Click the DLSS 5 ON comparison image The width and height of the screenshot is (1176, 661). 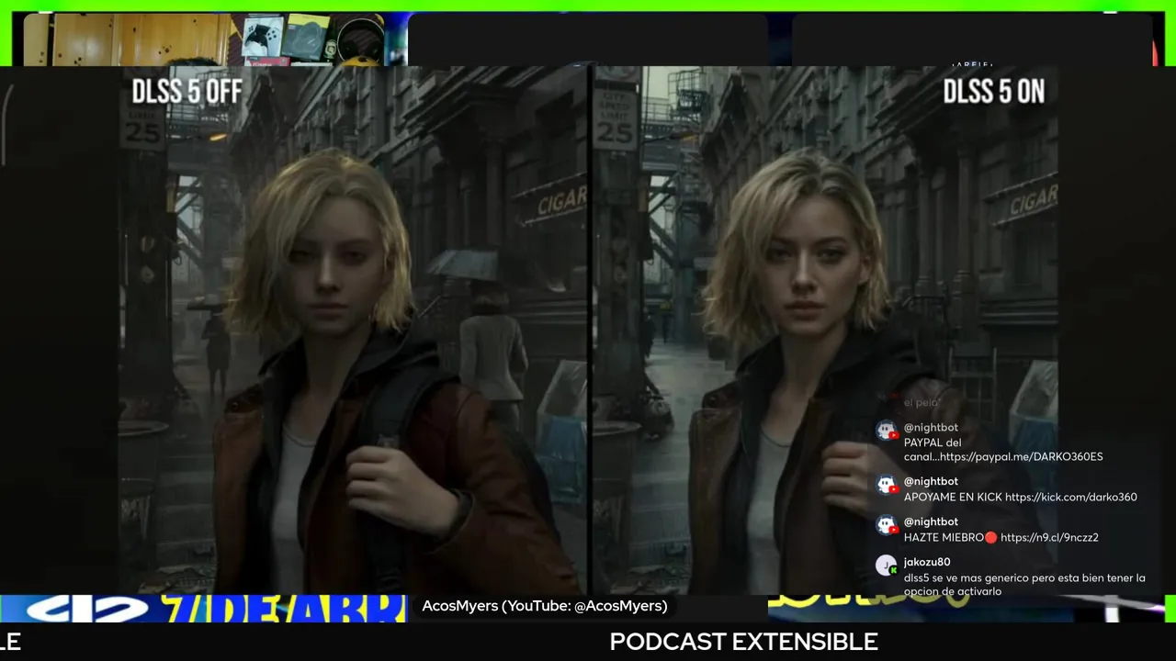[824, 330]
